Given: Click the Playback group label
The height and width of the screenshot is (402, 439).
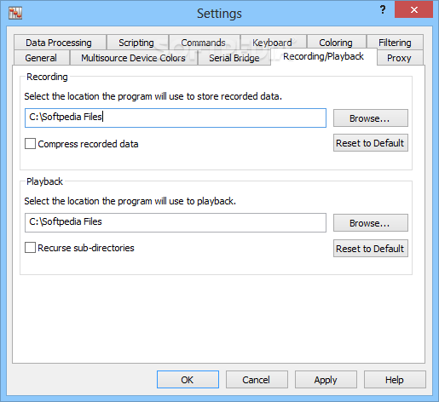Looking at the screenshot, I should pyautogui.click(x=44, y=181).
